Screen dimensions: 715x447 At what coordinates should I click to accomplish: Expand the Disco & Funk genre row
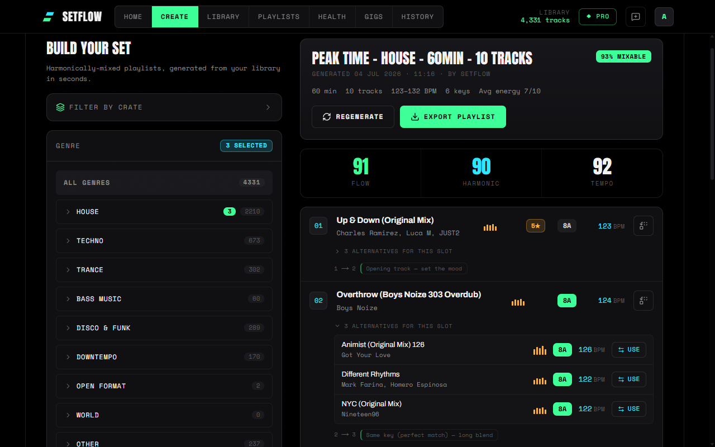[164, 328]
